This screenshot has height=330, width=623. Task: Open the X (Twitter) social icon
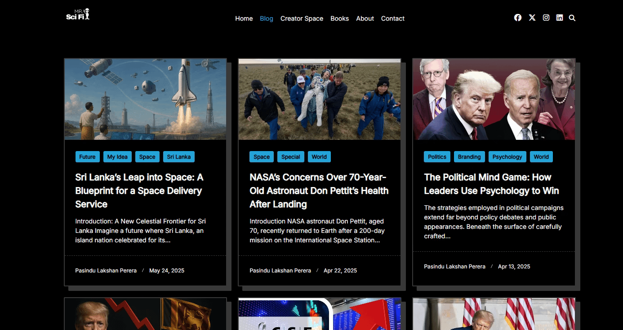(x=532, y=18)
